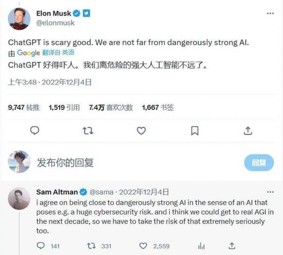Open Elon Musk's profile picture
The height and width of the screenshot is (255, 283).
(20, 18)
